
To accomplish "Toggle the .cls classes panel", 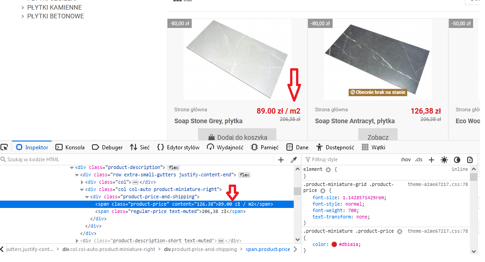I will click(419, 159).
